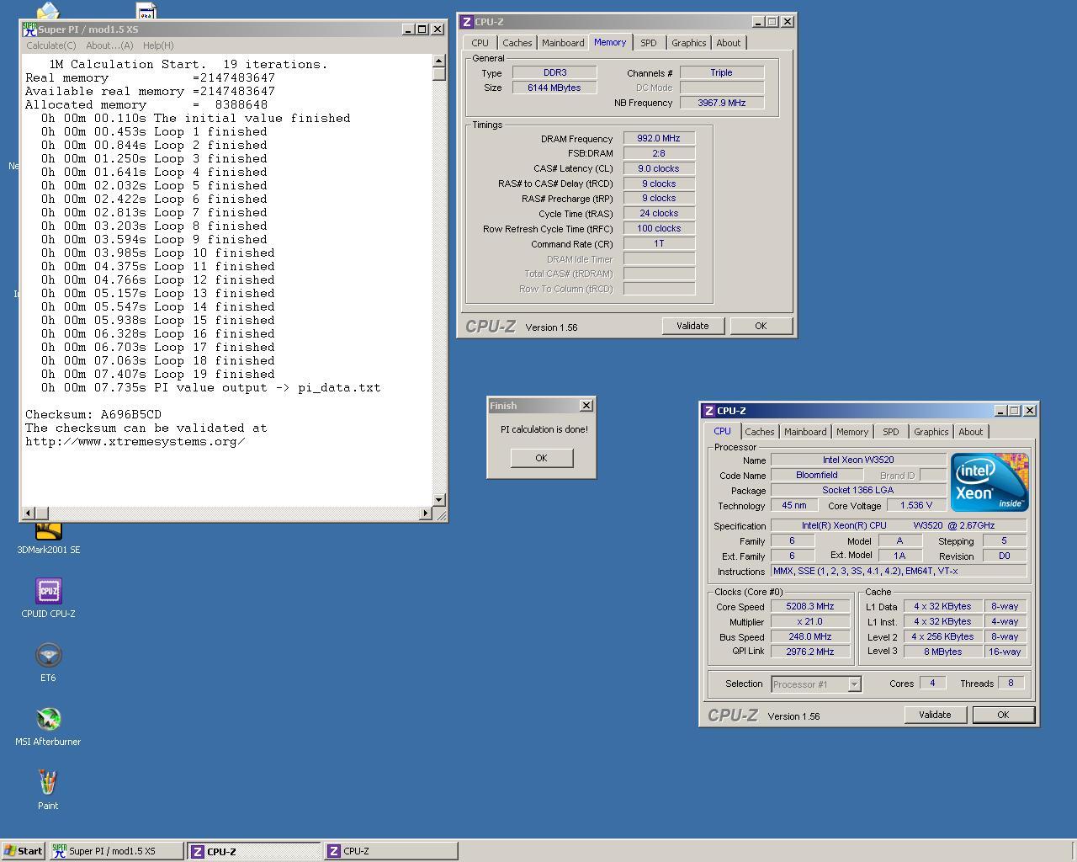The image size is (1077, 862).
Task: Click the Code Name Bloomfield field
Action: pos(817,475)
